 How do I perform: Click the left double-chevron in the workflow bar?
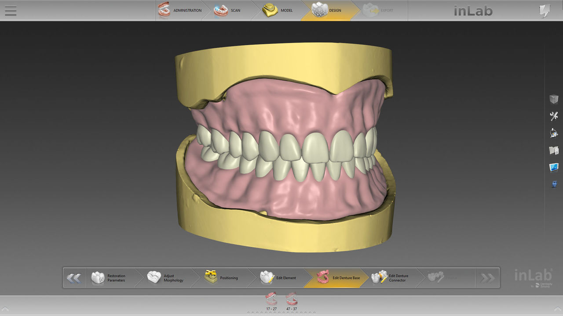pyautogui.click(x=74, y=277)
